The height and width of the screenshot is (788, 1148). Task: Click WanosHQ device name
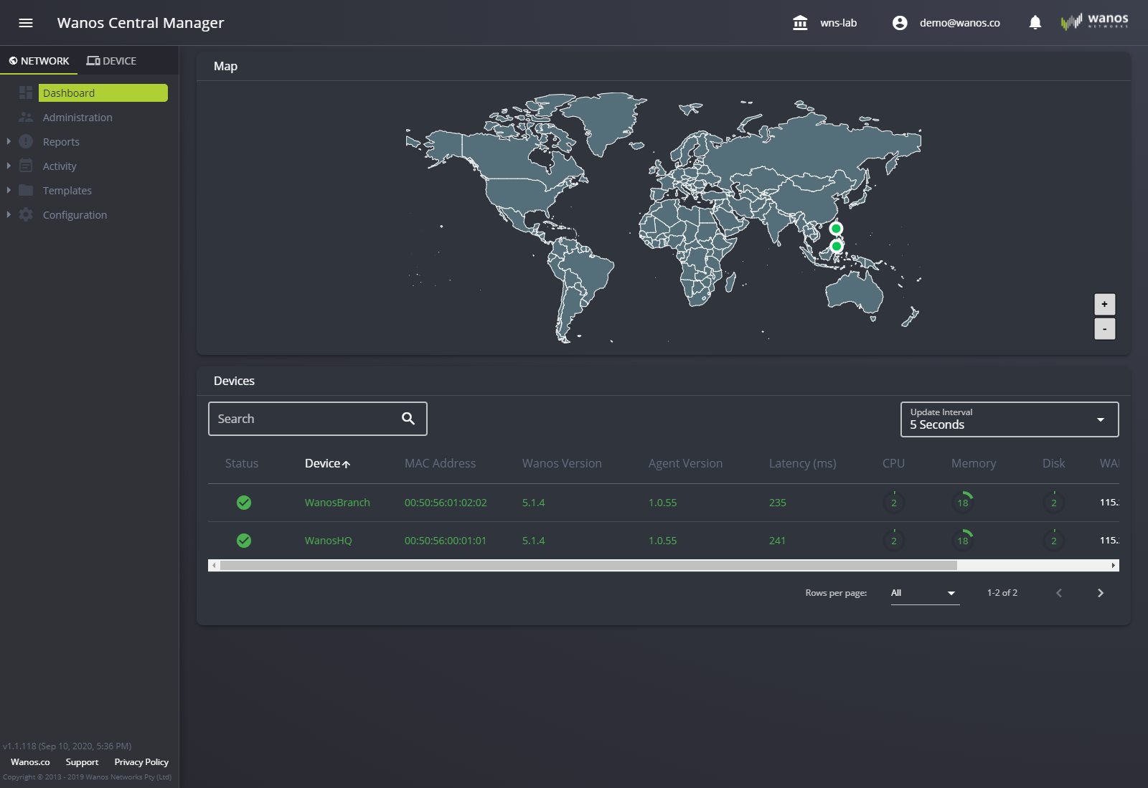[x=328, y=541]
